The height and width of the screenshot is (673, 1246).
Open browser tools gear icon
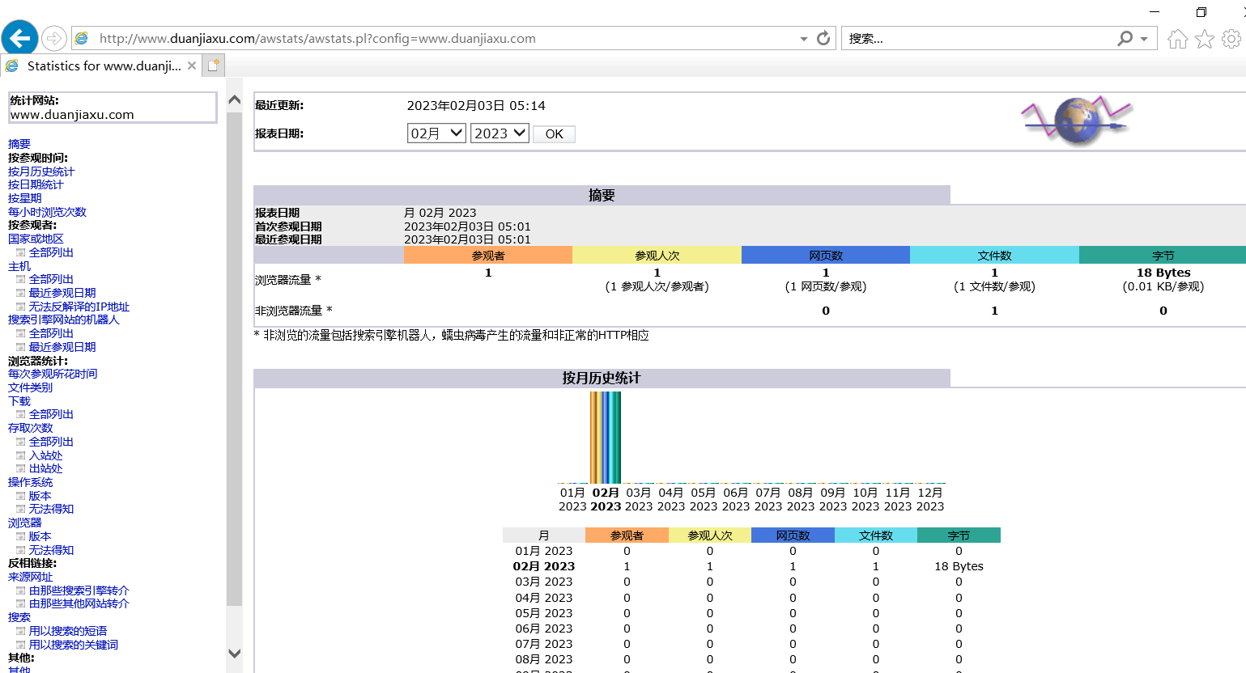(x=1231, y=39)
